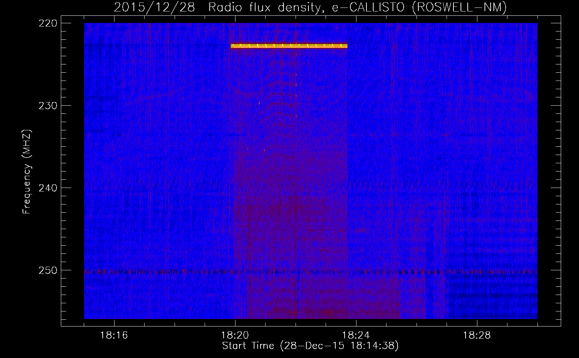The height and width of the screenshot is (358, 579).
Task: Select the "Frequency (MHZ)" vertical axis label
Action: [27, 172]
